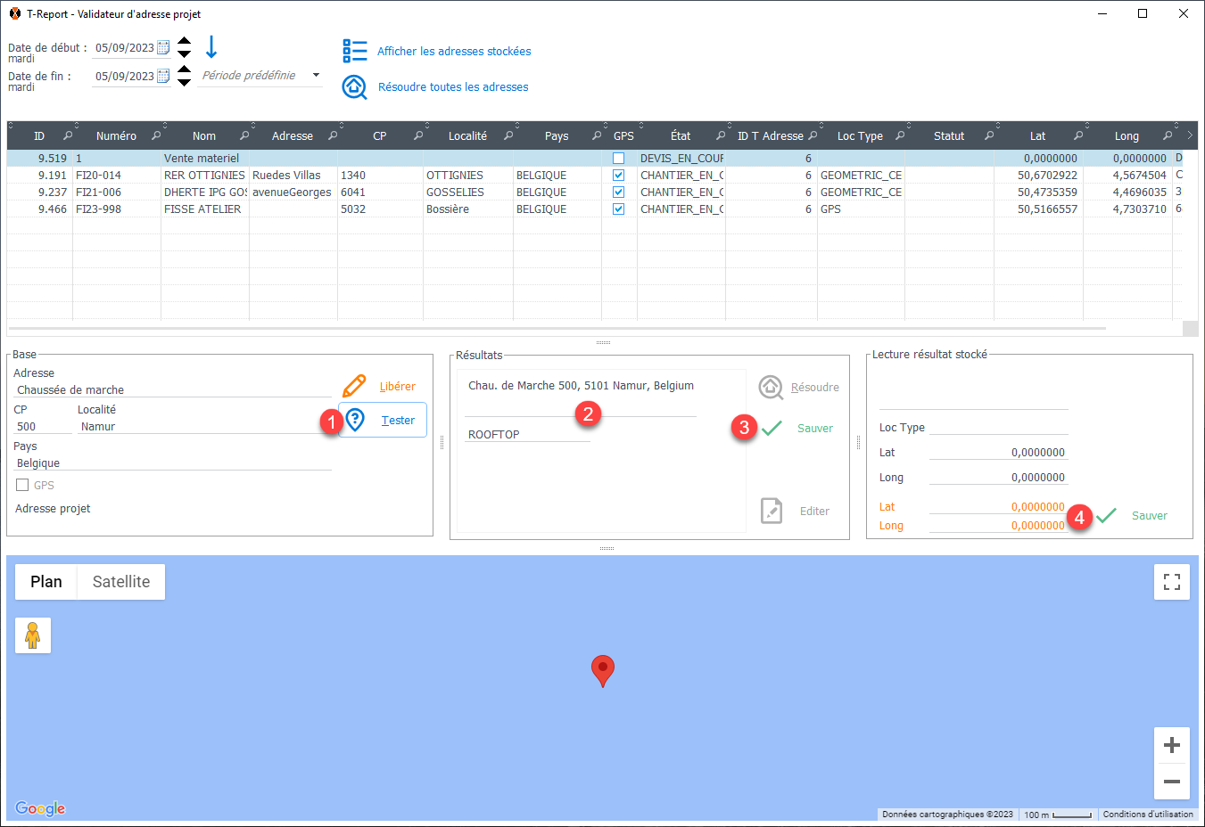This screenshot has height=827, width=1205.
Task: Drop the Street View pegman icon
Action: coord(33,635)
